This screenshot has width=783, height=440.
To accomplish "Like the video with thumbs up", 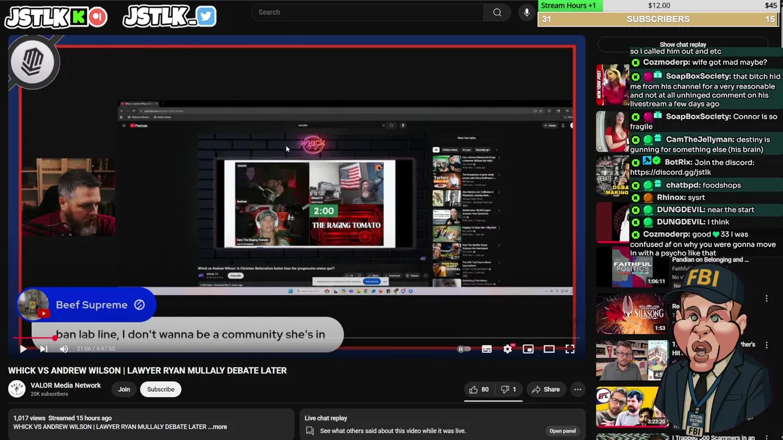I will click(479, 389).
